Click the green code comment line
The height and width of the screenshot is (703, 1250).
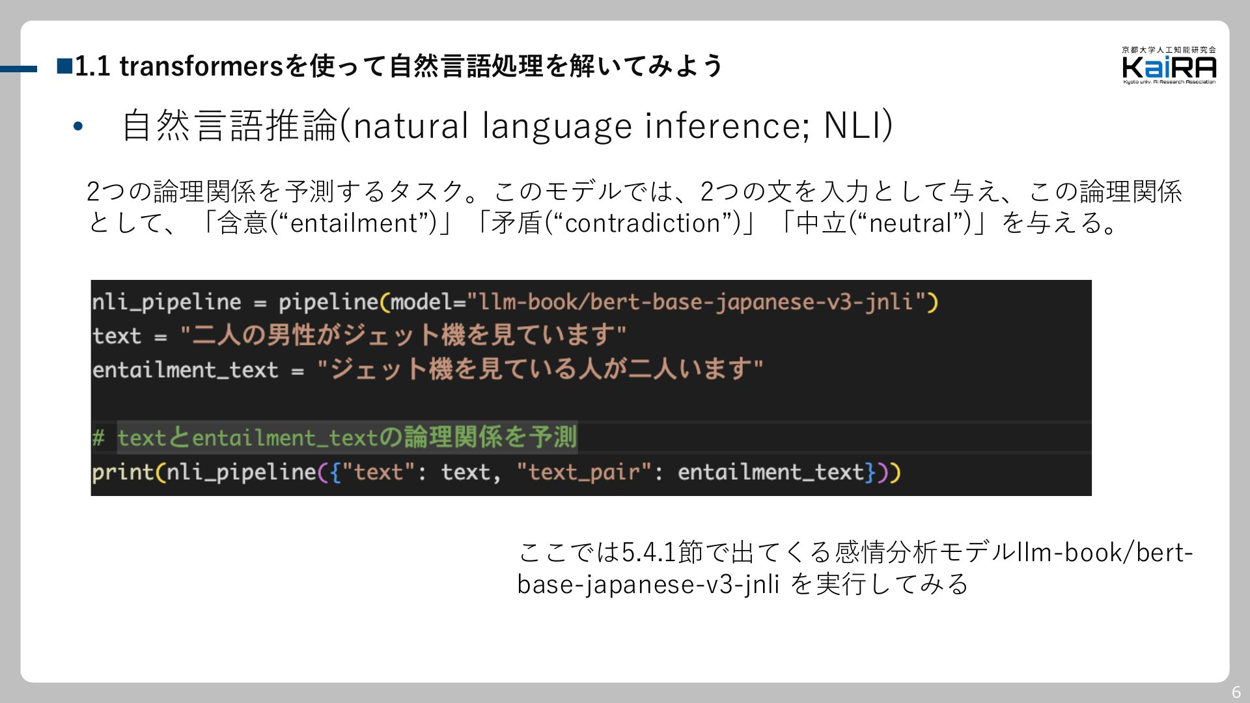(x=335, y=437)
